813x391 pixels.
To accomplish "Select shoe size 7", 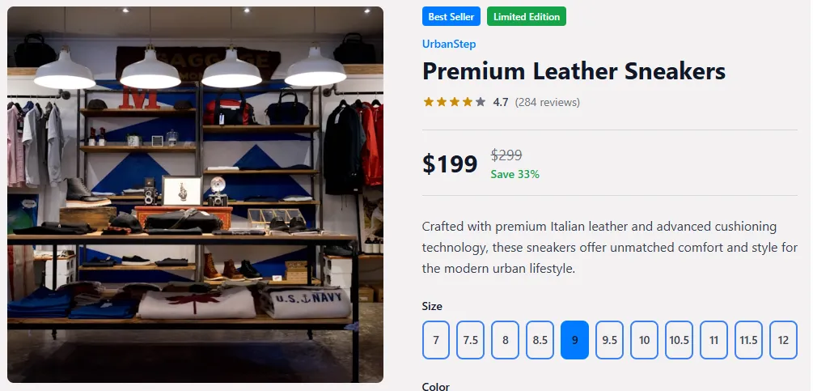I will (436, 340).
